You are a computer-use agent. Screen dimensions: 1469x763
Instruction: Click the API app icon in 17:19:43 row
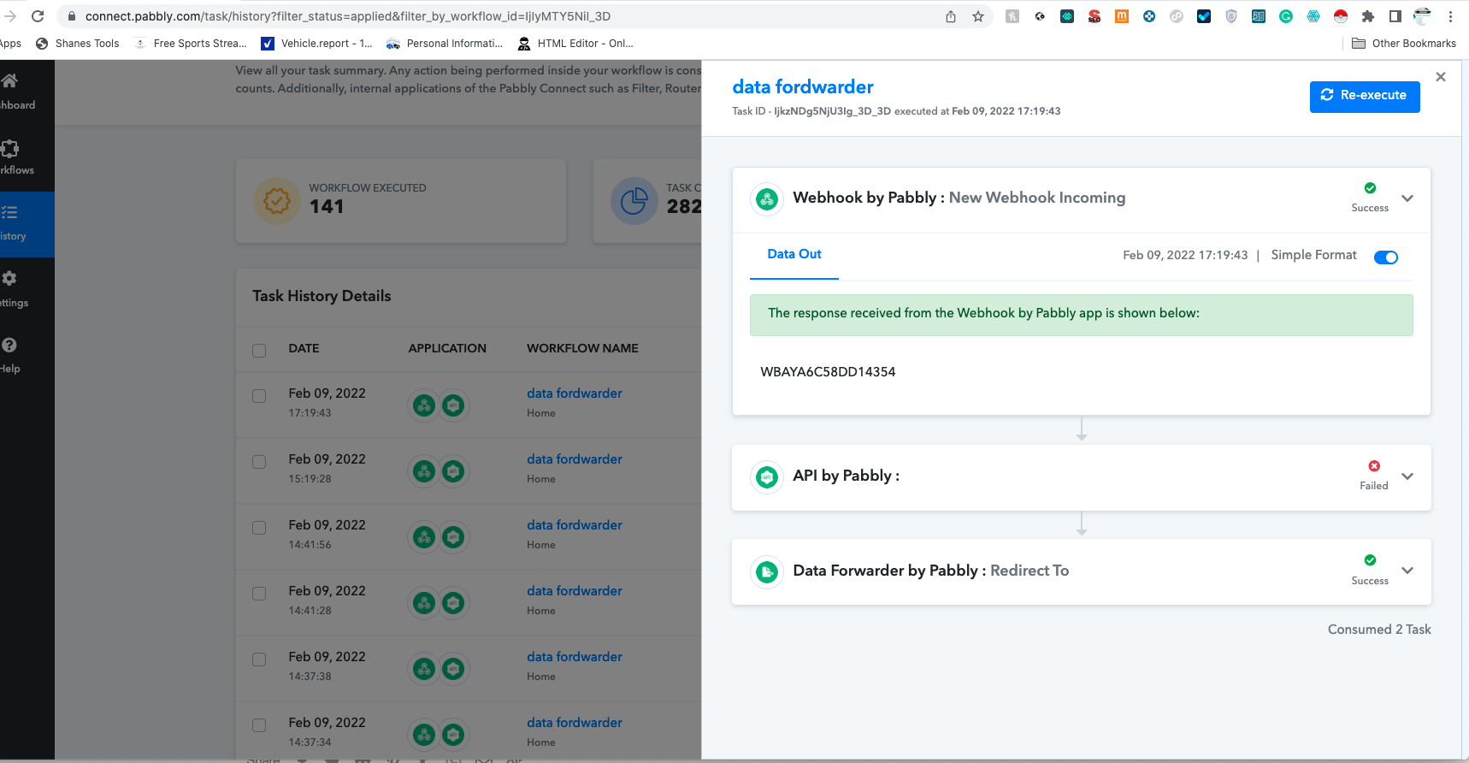point(453,405)
